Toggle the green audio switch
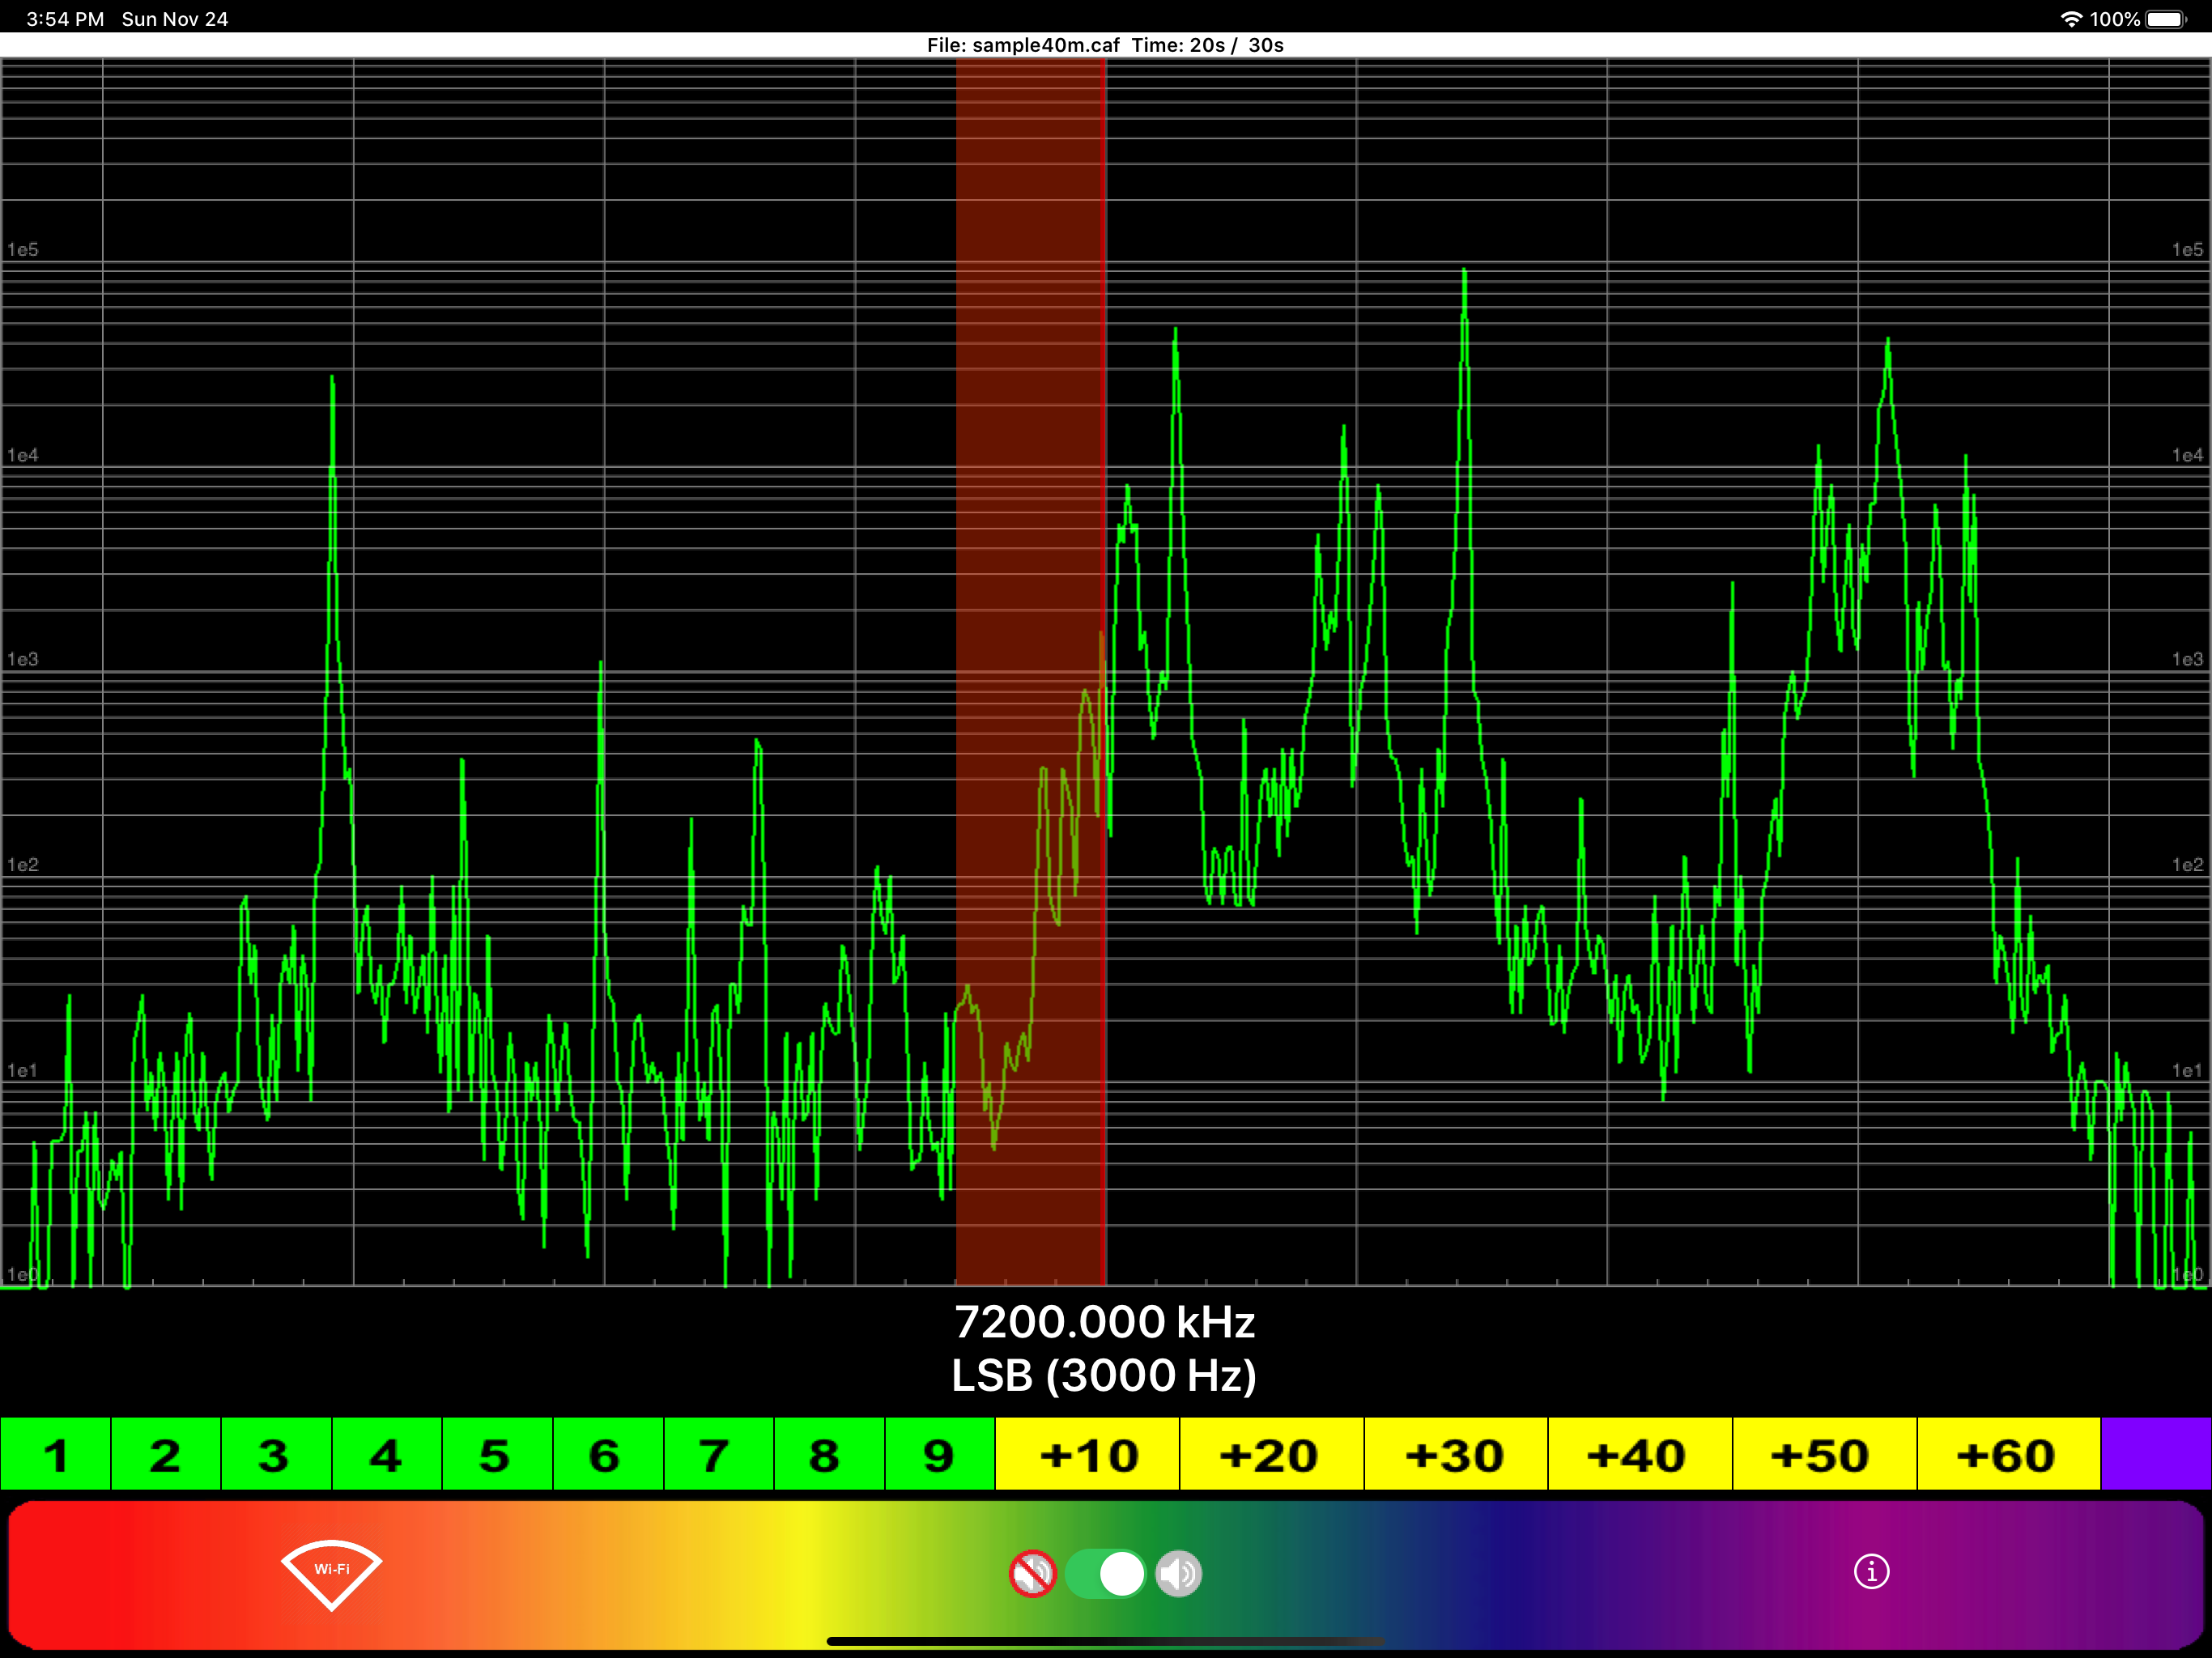This screenshot has height=1658, width=2212. tap(1106, 1574)
